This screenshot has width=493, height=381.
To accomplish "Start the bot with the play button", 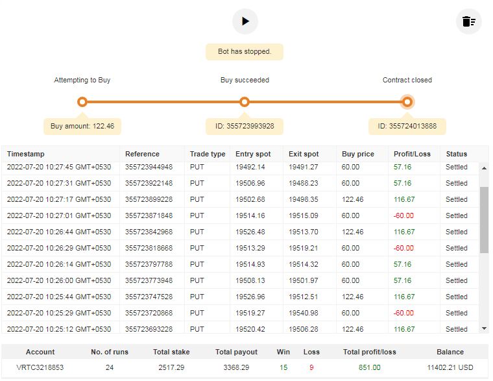I will [x=245, y=21].
